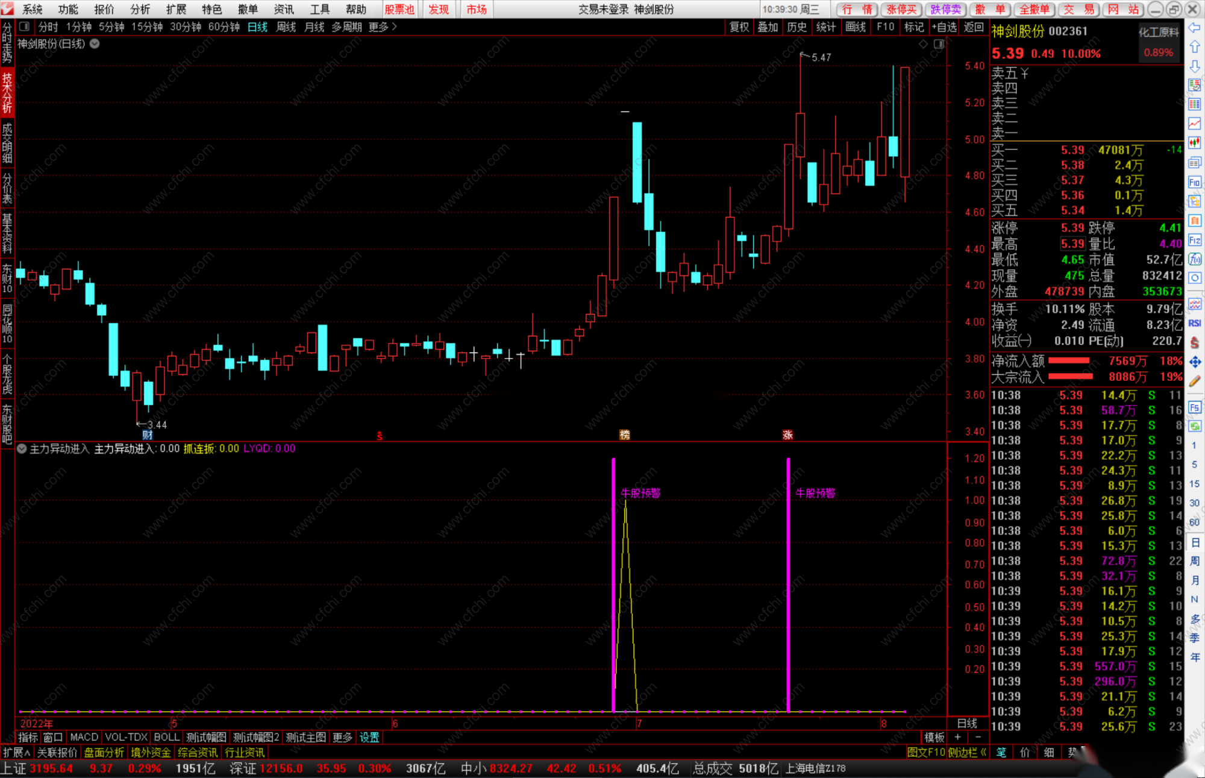Toggle the side panel layout icon left of 分时
This screenshot has height=778, width=1205.
[25, 27]
